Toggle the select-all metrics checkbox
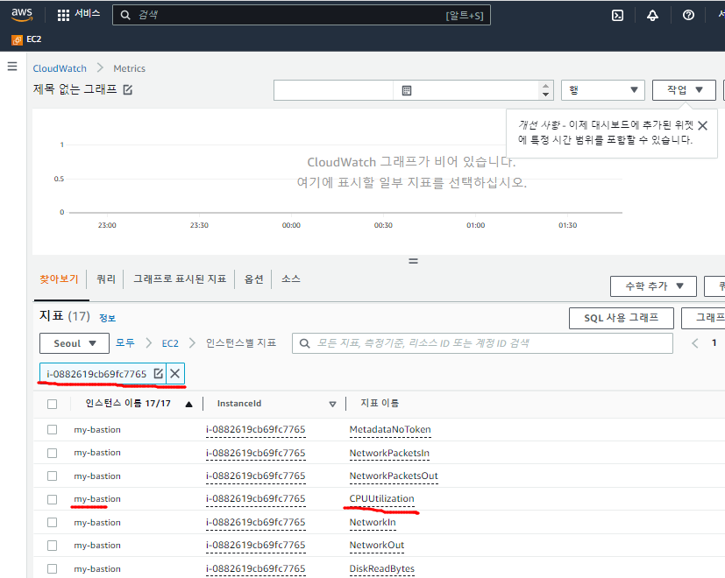This screenshot has height=578, width=725. click(53, 405)
